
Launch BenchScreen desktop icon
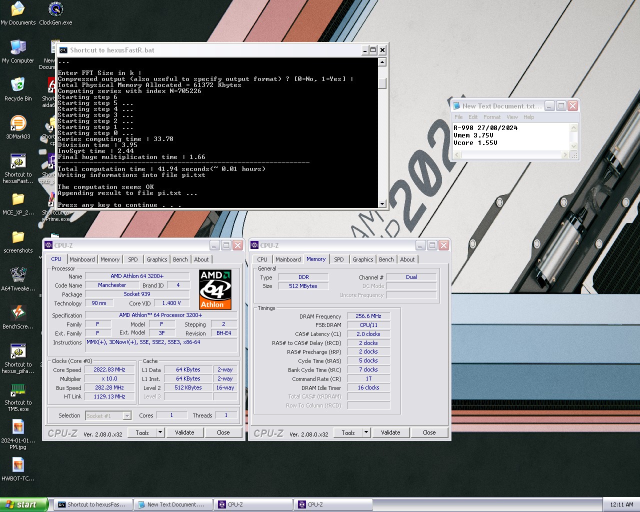coord(18,317)
